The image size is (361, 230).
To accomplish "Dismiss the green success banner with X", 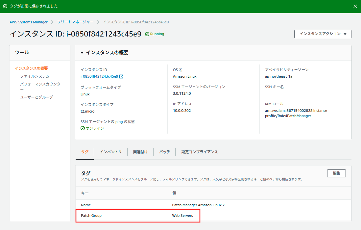I will click(355, 6).
